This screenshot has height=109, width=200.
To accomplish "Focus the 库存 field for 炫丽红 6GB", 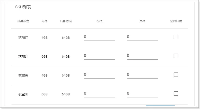I will 142,56.
